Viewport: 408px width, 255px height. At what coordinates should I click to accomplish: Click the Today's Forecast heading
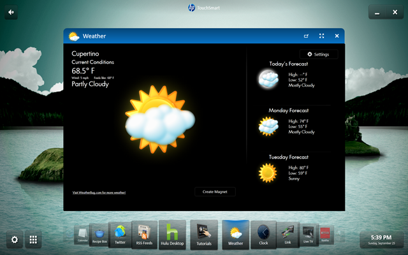click(x=289, y=64)
